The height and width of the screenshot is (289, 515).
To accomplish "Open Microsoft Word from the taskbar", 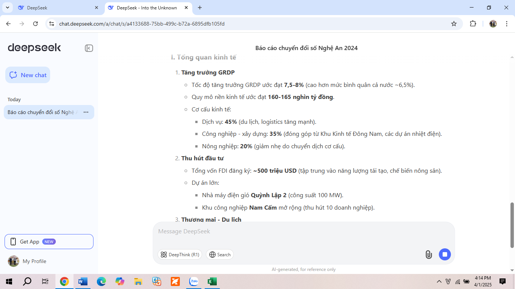I will pyautogui.click(x=83, y=281).
